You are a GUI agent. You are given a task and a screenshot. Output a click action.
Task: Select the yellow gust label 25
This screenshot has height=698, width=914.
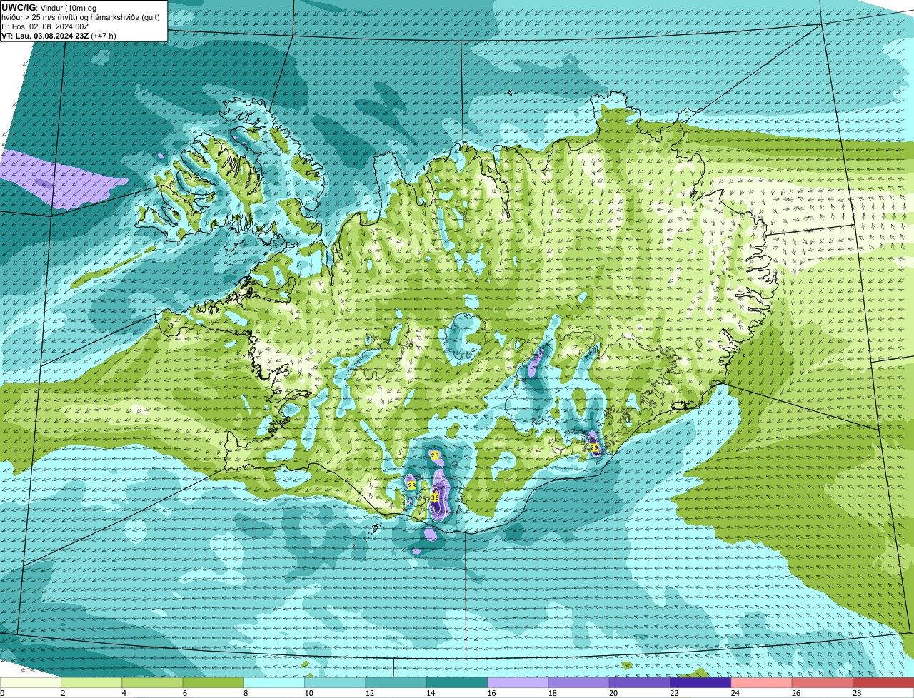[x=434, y=455]
